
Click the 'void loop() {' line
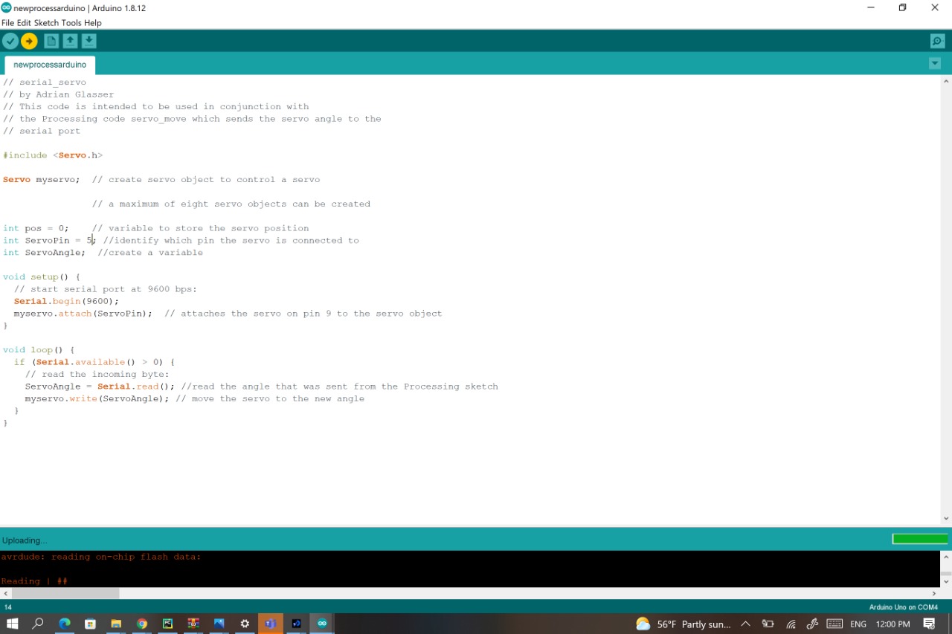tap(39, 350)
